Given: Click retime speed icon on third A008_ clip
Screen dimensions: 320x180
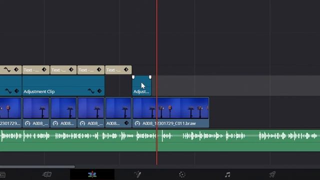Looking at the screenshot, I should tap(82, 123).
